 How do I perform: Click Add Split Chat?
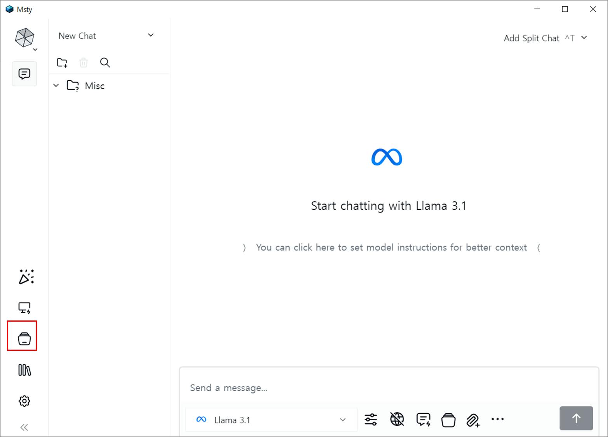532,38
